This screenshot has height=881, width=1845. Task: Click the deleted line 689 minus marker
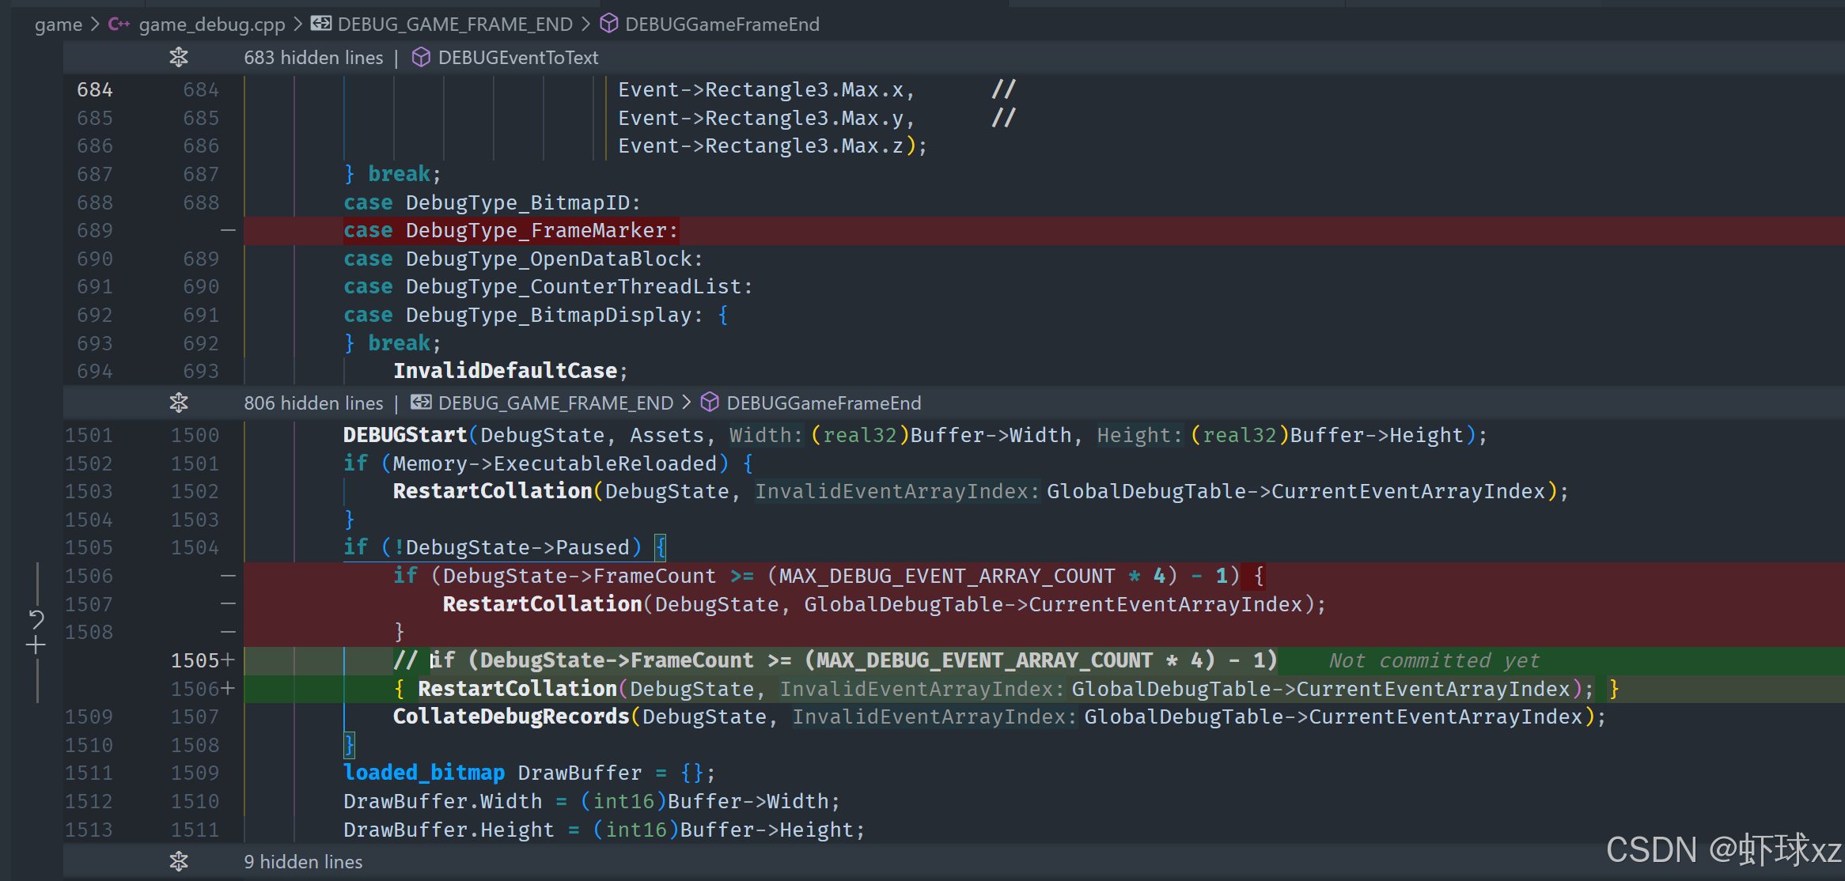(x=228, y=230)
